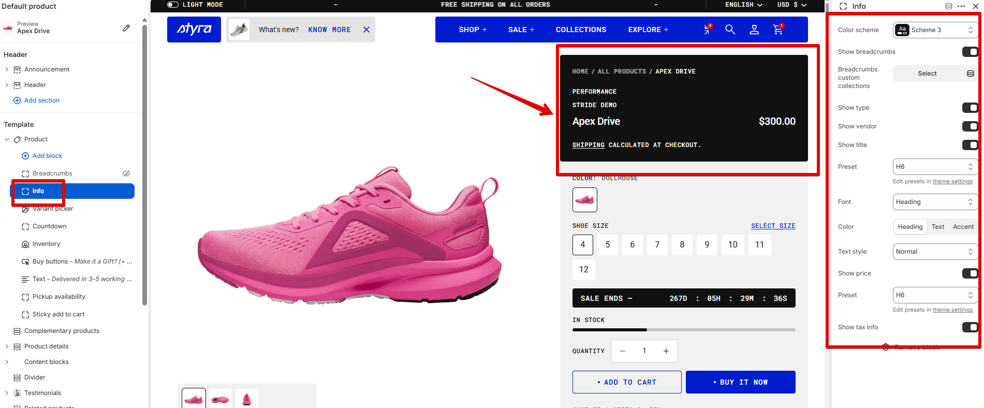Open the USD currency selector

(792, 5)
